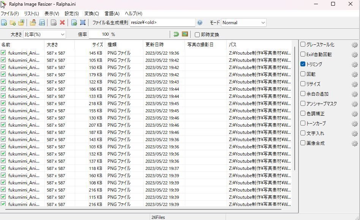Open settings gear for グレースケール化
The image size is (360, 220).
click(354, 45)
